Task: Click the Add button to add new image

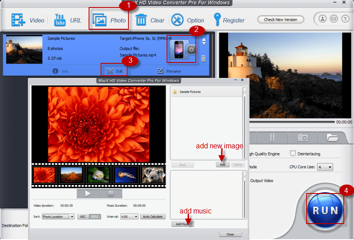Action: coord(223,165)
